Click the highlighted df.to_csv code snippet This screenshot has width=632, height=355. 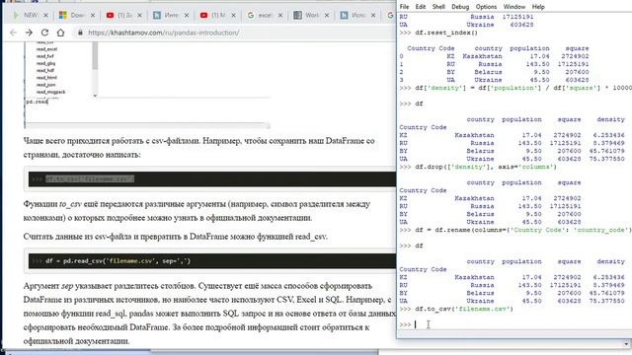tap(90, 178)
